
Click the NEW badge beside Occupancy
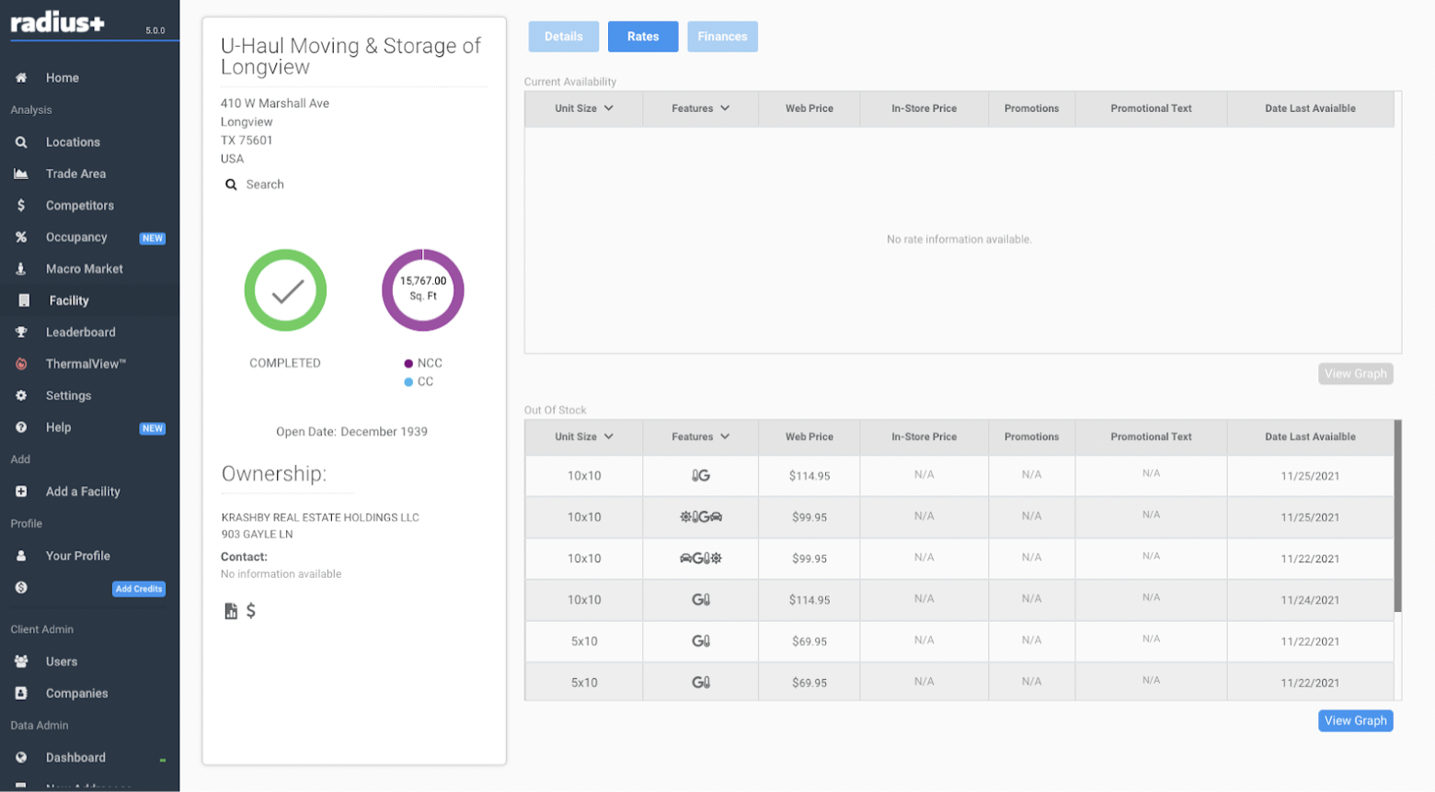click(153, 238)
